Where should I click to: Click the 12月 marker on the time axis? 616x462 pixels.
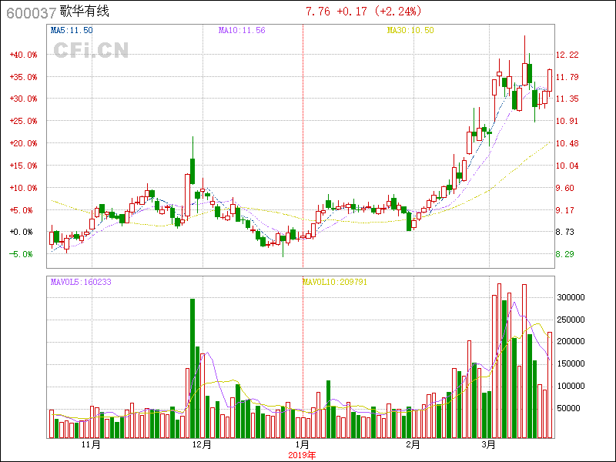click(201, 445)
